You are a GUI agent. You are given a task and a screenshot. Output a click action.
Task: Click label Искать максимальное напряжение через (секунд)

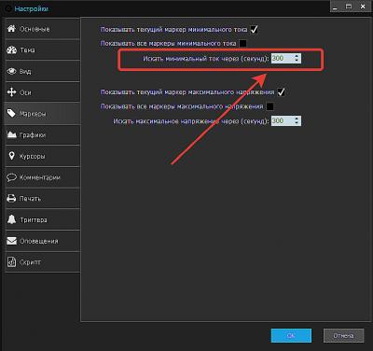[190, 121]
